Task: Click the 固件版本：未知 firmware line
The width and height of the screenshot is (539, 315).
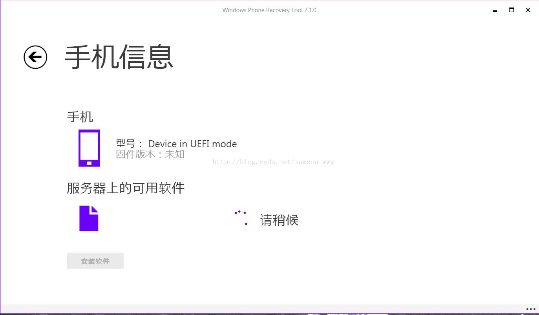Action: coord(150,154)
